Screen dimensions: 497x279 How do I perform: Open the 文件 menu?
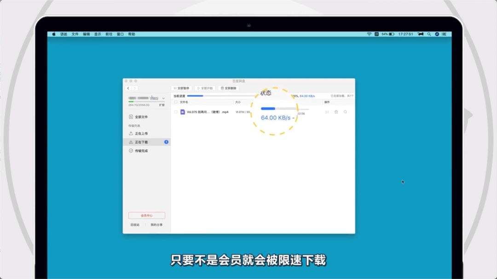point(75,34)
